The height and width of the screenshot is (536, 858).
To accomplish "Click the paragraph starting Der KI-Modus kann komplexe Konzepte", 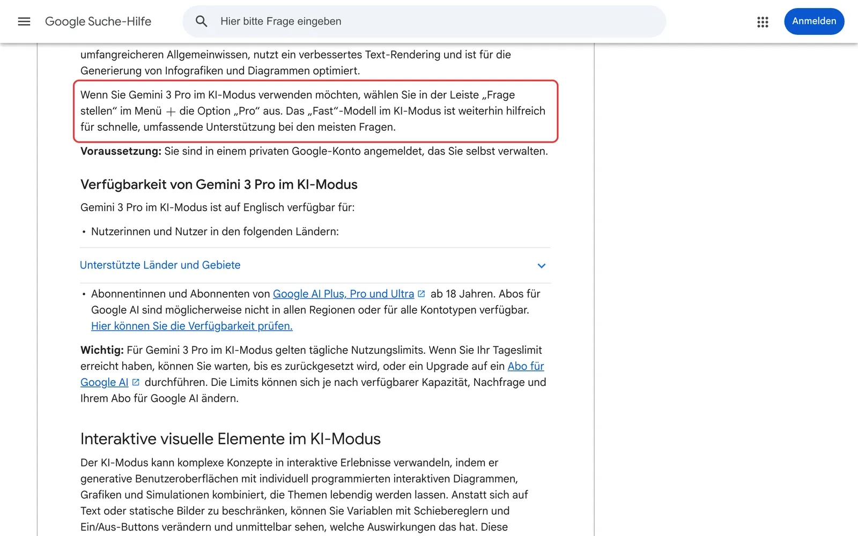I will [x=305, y=495].
